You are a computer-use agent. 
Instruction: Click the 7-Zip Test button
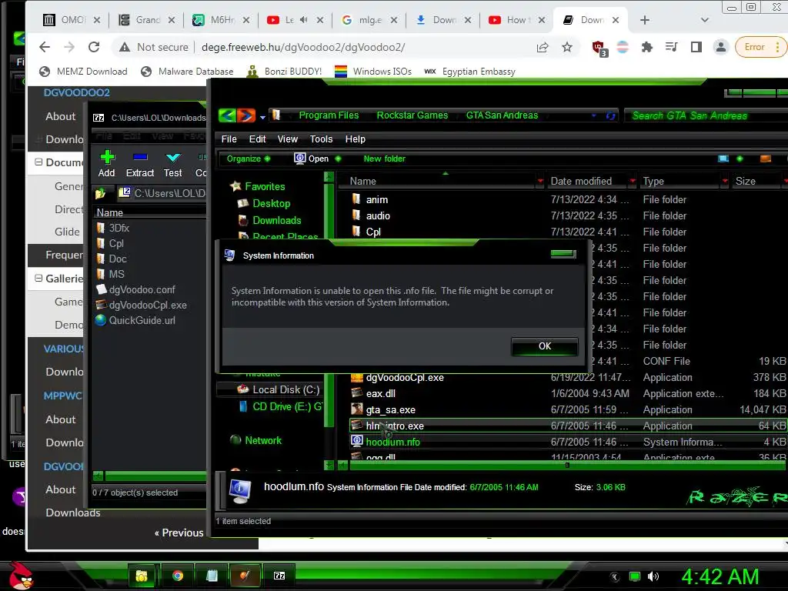point(173,165)
